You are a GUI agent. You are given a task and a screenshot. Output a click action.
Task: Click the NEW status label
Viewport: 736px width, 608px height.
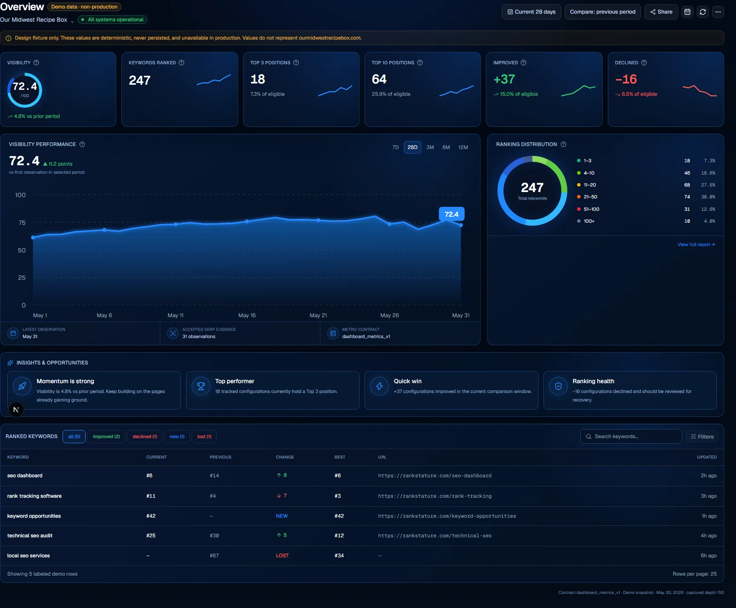[282, 516]
